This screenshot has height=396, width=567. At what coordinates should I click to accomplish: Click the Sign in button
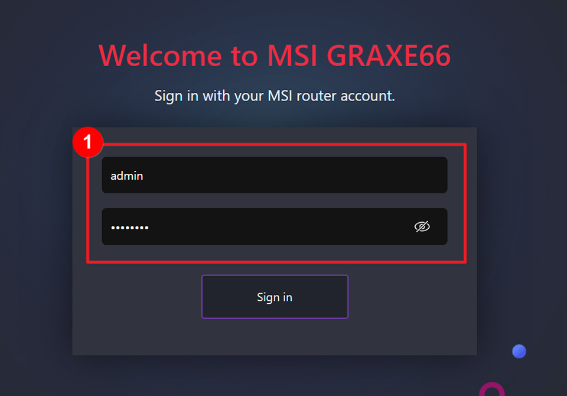click(x=275, y=297)
